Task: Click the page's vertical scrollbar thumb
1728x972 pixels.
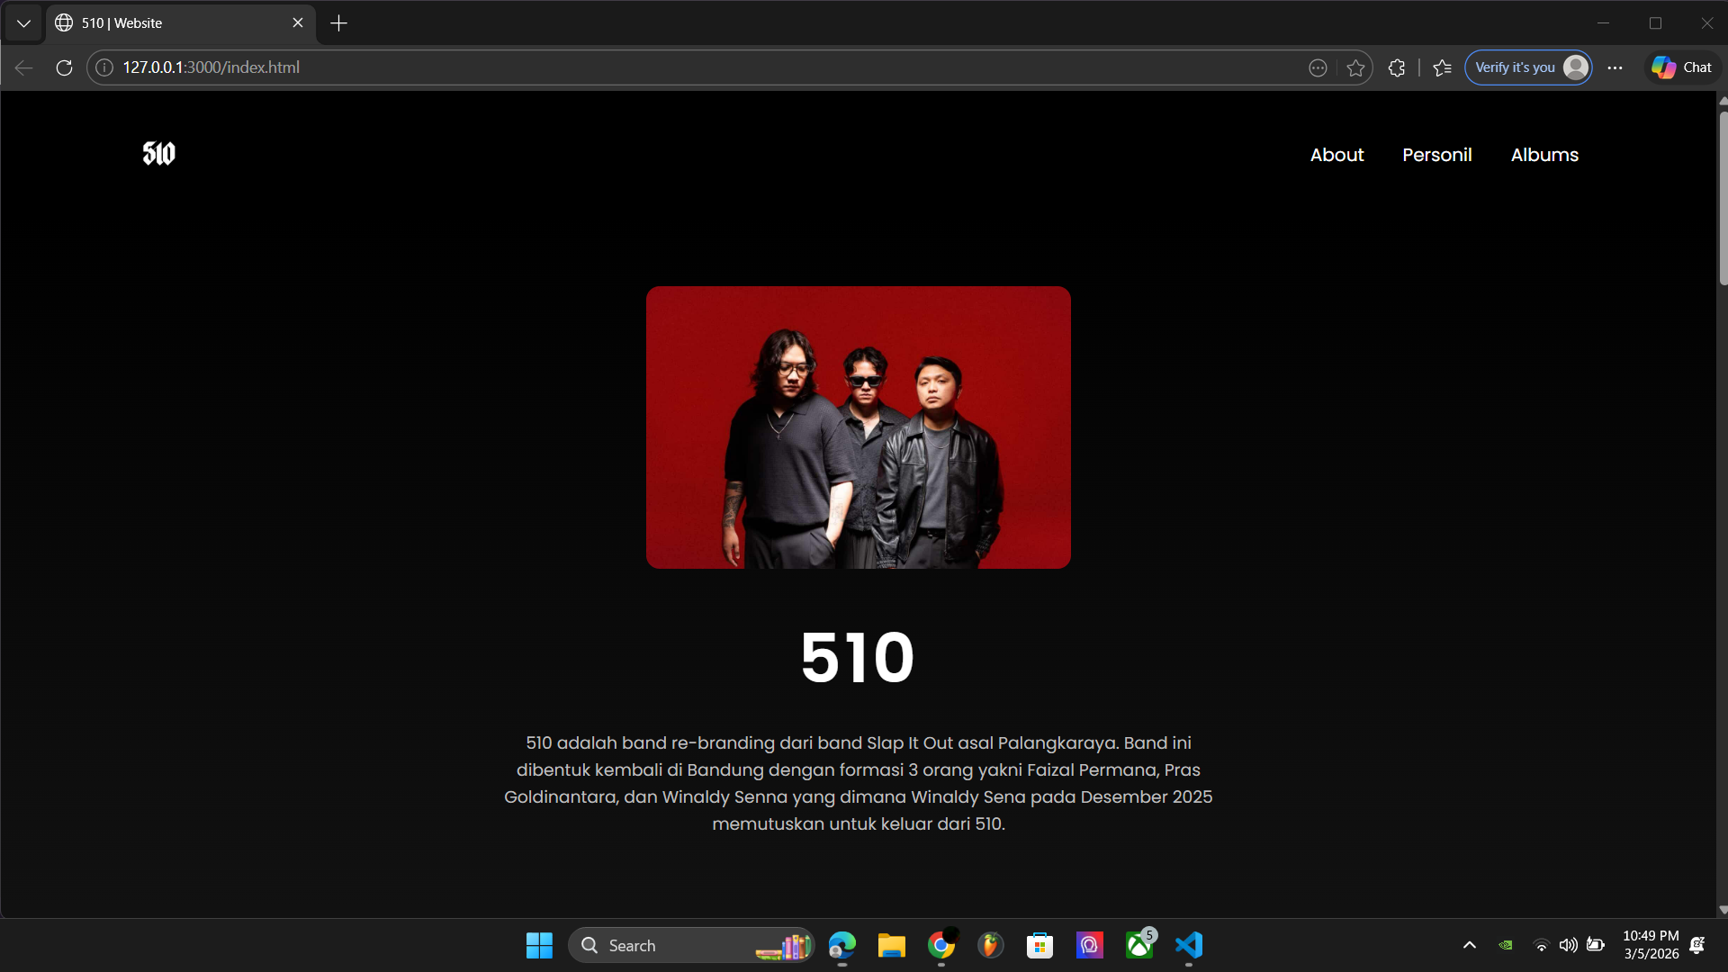Action: tap(1723, 198)
